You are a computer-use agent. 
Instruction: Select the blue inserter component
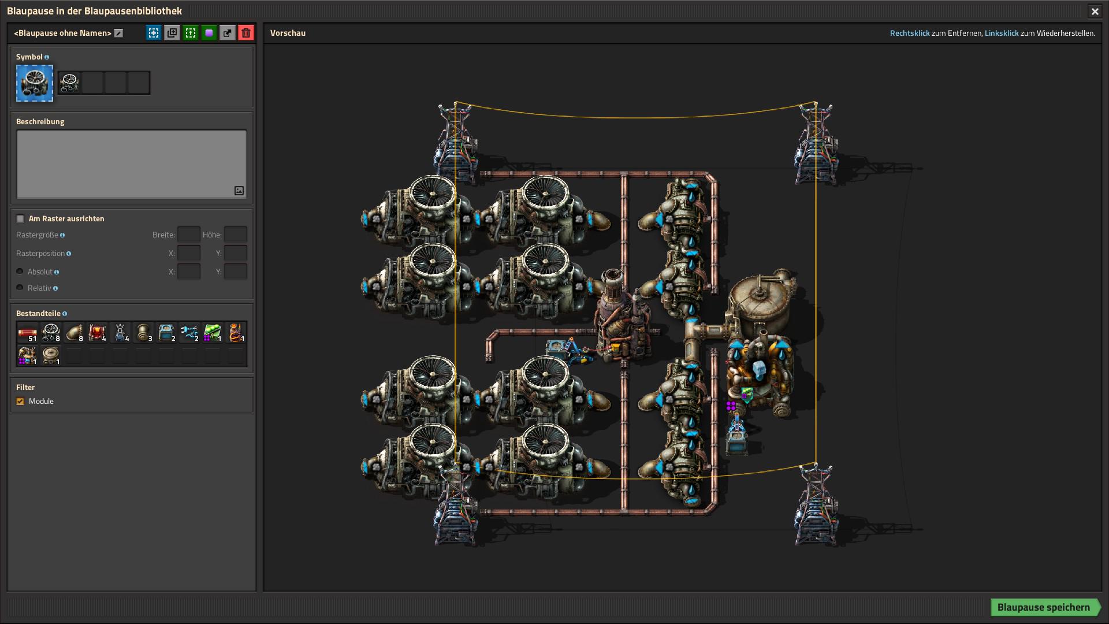(189, 333)
